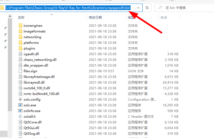Image resolution: width=214 pixels, height=138 pixels.
Task: Click the second quick access pin icon
Action: (5, 34)
